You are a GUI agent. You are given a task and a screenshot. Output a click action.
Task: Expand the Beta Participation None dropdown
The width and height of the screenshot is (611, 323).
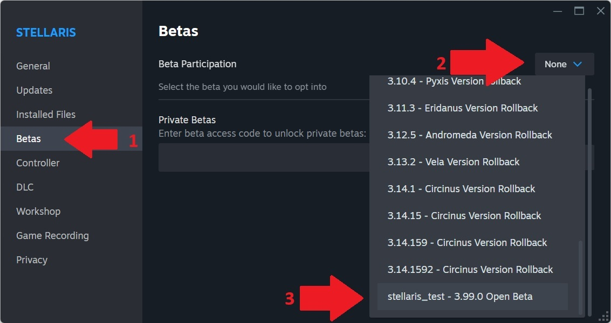point(564,64)
